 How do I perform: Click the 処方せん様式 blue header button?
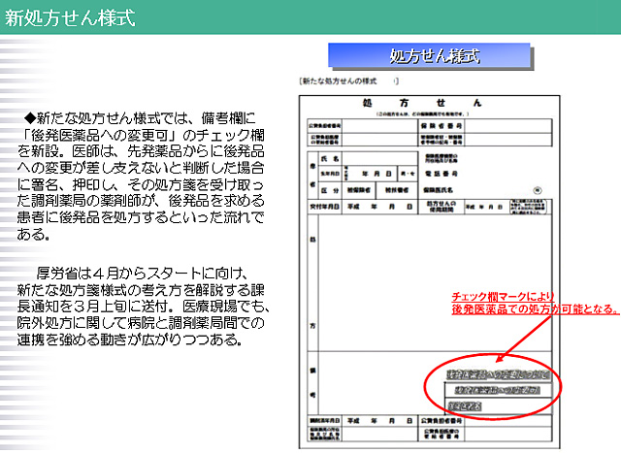tap(434, 56)
